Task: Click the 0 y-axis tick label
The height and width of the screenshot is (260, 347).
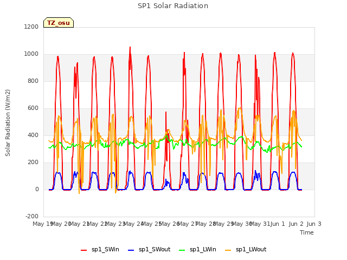Action: pyautogui.click(x=37, y=189)
